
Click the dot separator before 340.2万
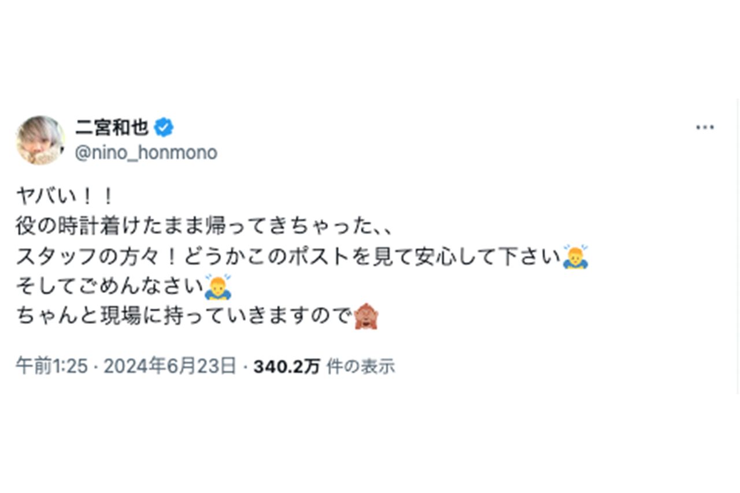point(245,366)
